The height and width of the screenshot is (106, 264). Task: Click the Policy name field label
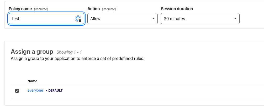[20, 9]
